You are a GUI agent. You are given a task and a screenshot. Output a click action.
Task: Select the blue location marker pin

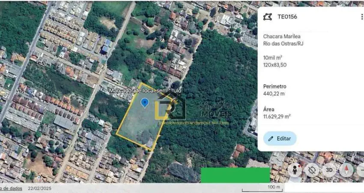[145, 103]
